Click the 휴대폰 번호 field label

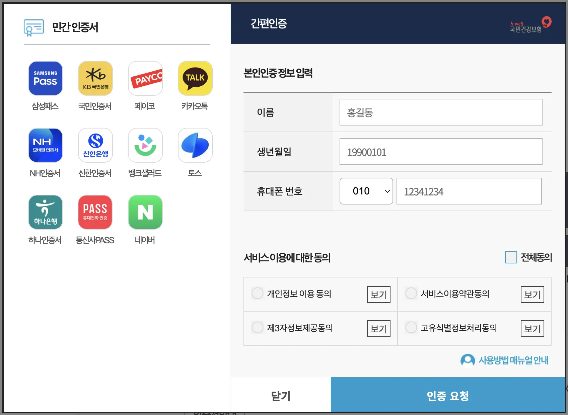tap(280, 191)
